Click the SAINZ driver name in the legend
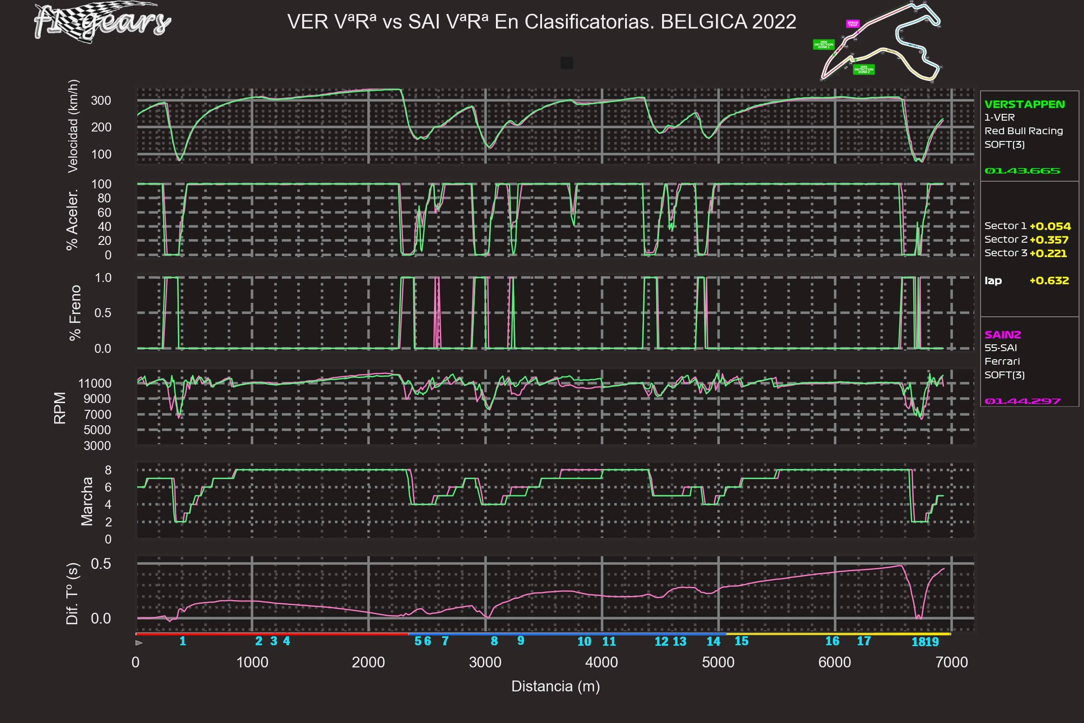The width and height of the screenshot is (1084, 723). coord(1002,335)
